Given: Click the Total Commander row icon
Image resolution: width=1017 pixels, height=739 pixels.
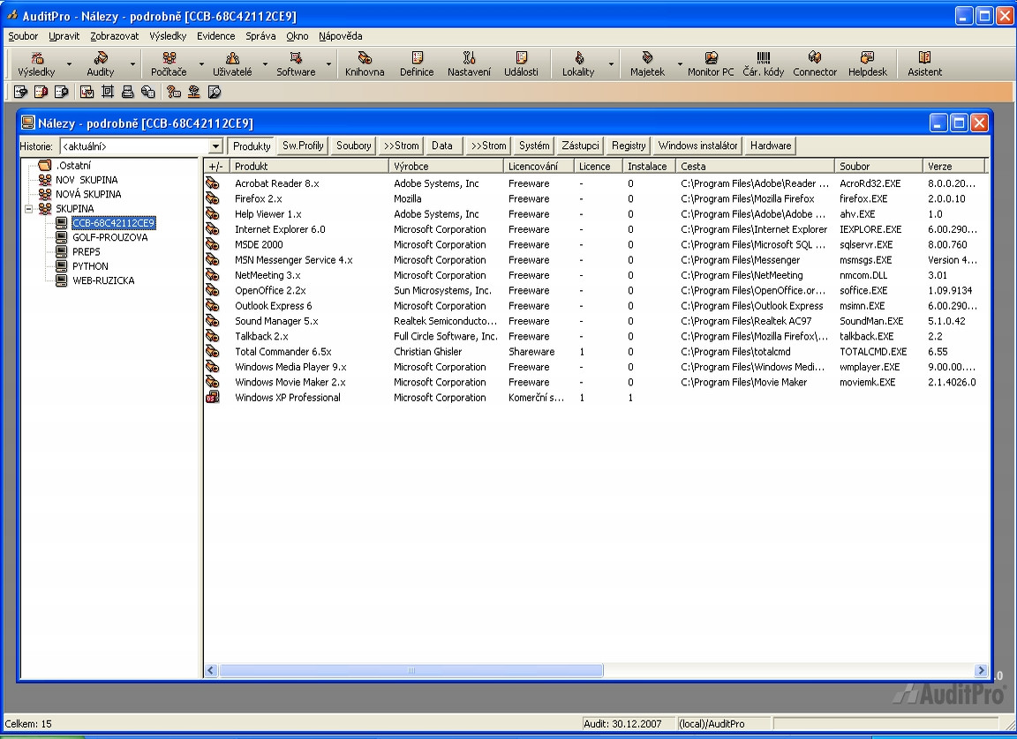Looking at the screenshot, I should [x=212, y=352].
